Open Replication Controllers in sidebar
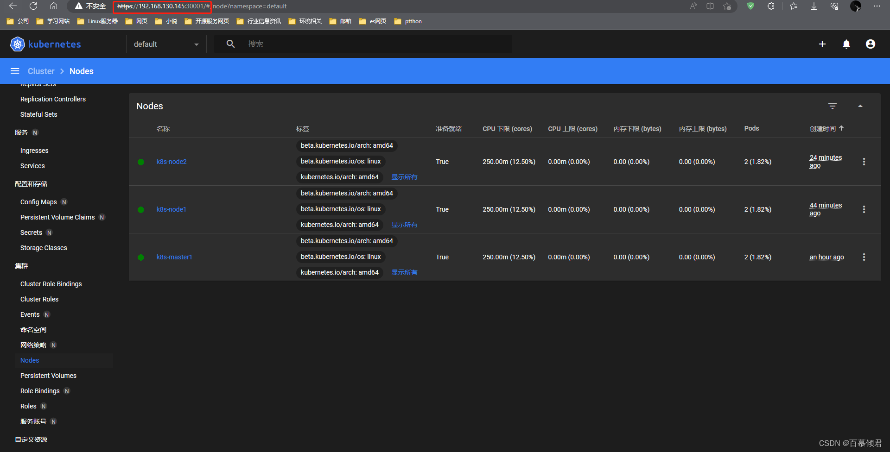The image size is (890, 452). pos(53,99)
